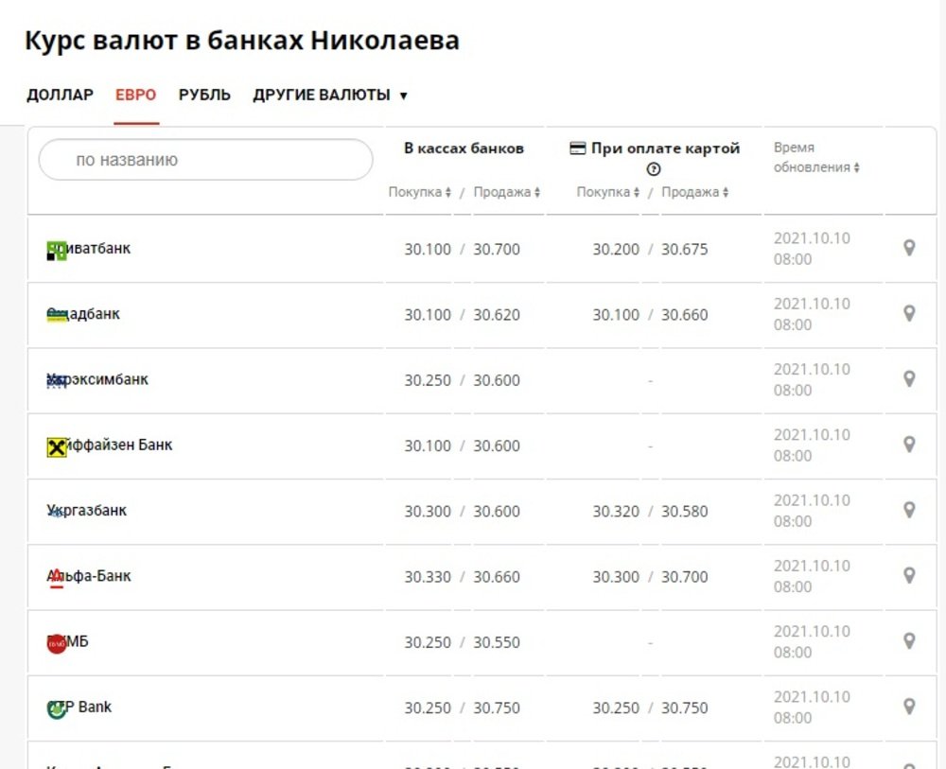The image size is (946, 769).
Task: Click the Укрэксимбанк logo icon
Action: click(x=57, y=380)
